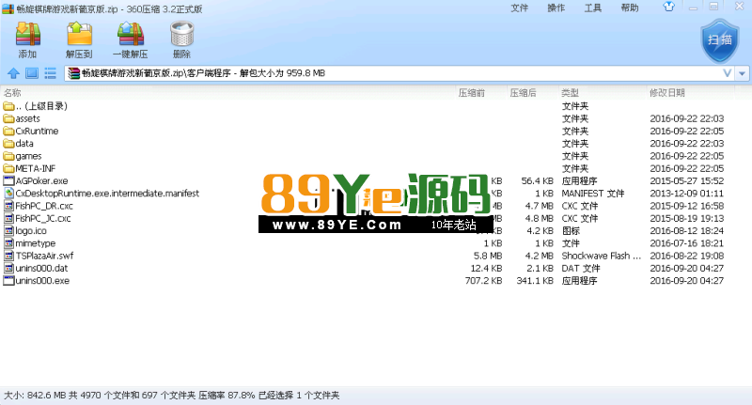
Task: Click the 12.4 KB size cell
Action: (x=486, y=268)
